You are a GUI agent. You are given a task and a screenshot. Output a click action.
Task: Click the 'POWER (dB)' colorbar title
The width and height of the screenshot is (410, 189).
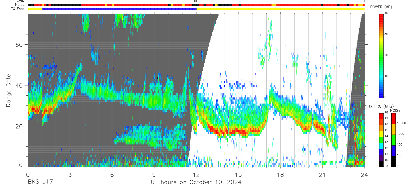[381, 7]
